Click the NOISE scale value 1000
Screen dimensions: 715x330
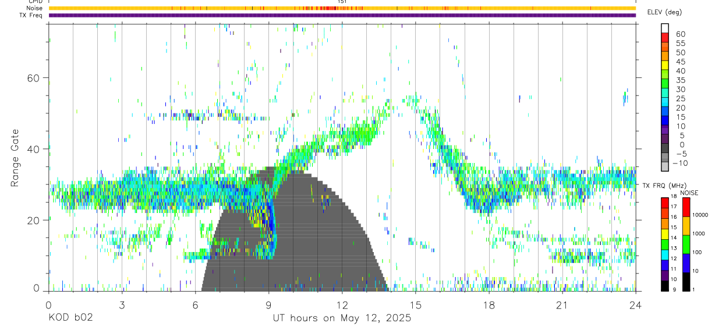(x=698, y=233)
